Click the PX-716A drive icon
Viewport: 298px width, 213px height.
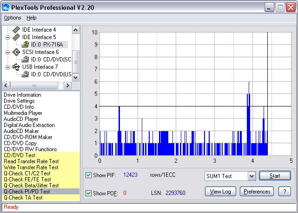point(25,45)
